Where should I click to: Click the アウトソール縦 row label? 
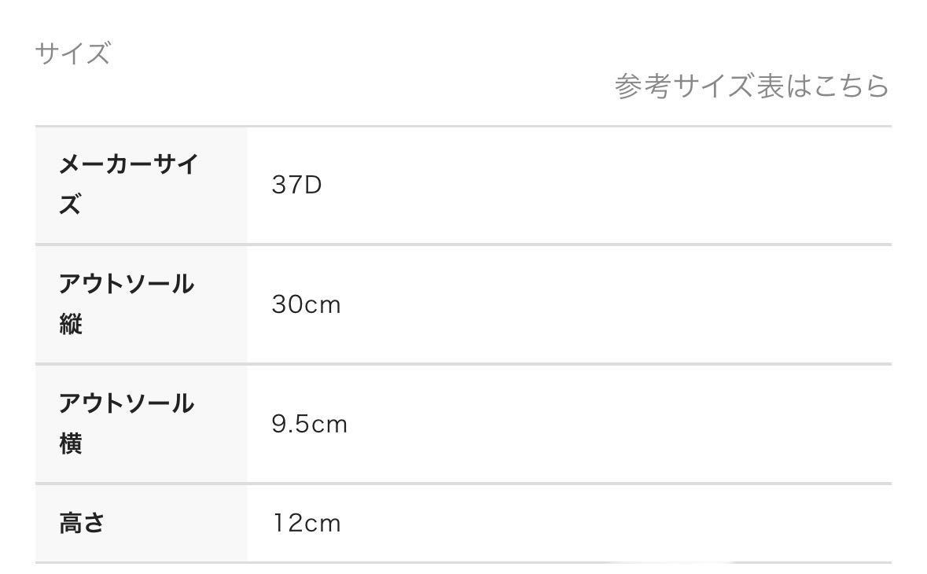tap(126, 304)
